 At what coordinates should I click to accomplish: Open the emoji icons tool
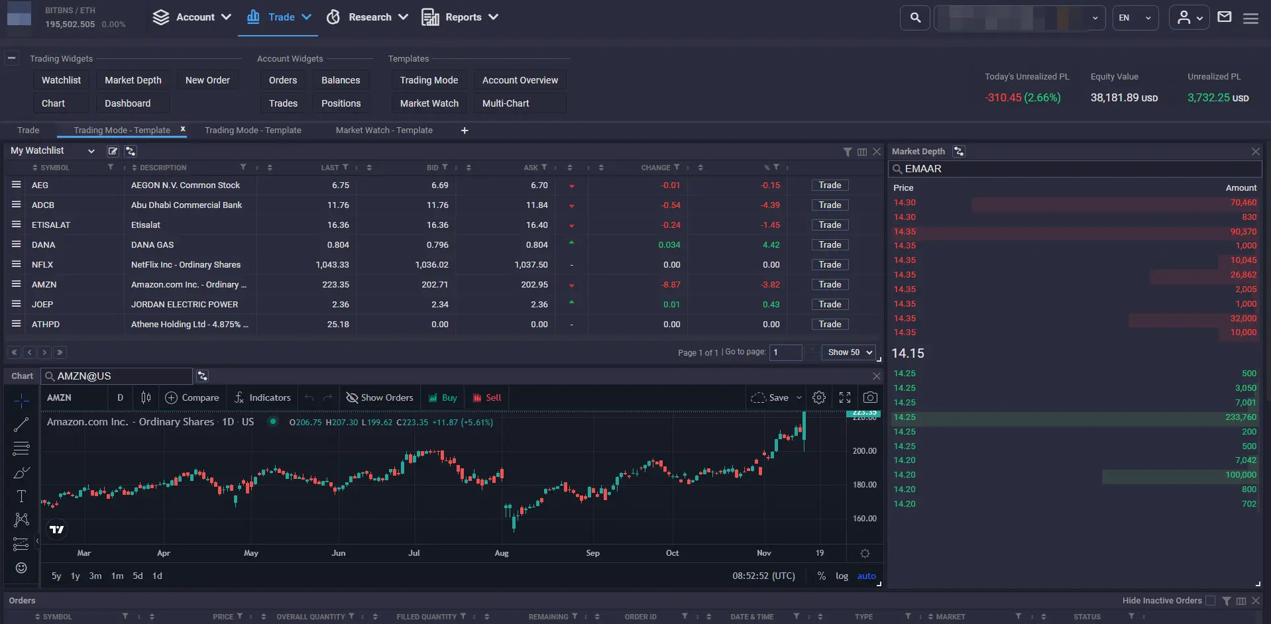21,568
